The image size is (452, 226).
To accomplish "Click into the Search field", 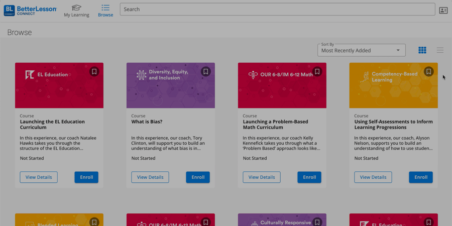I will point(277,9).
